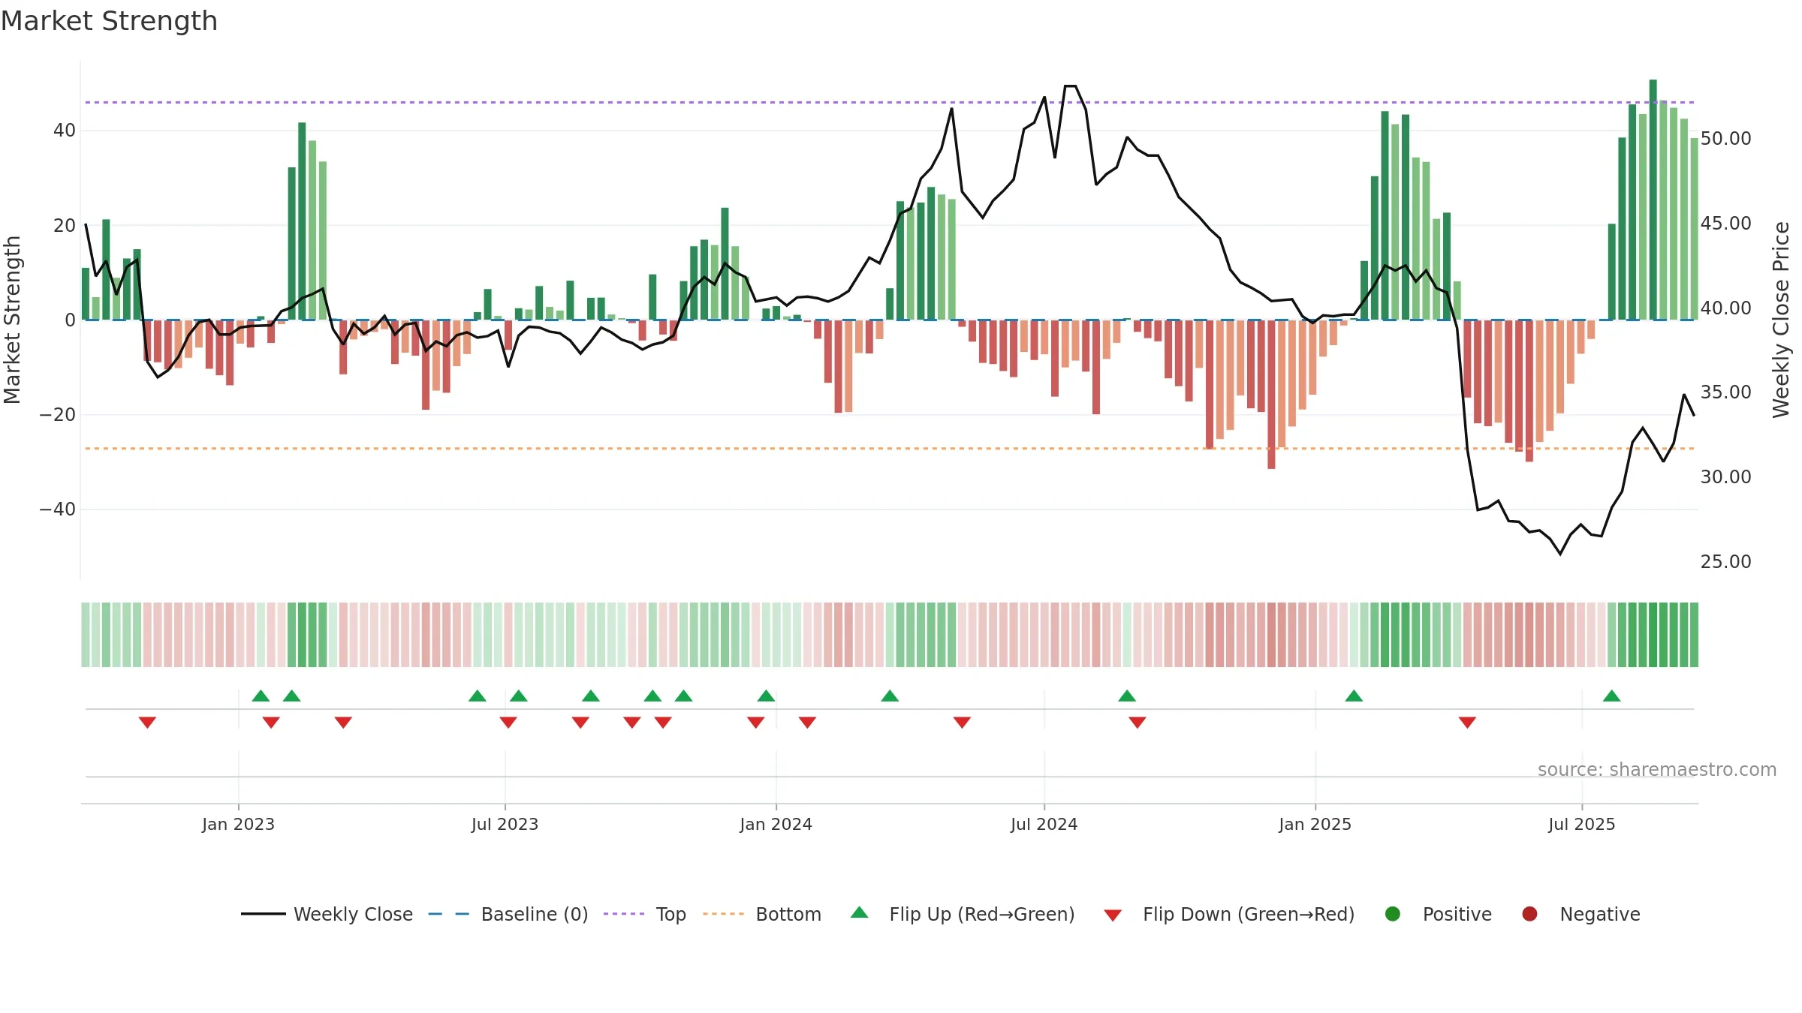The image size is (1802, 1013).
Task: Click the Weekly Close legend entry
Action: 327,914
